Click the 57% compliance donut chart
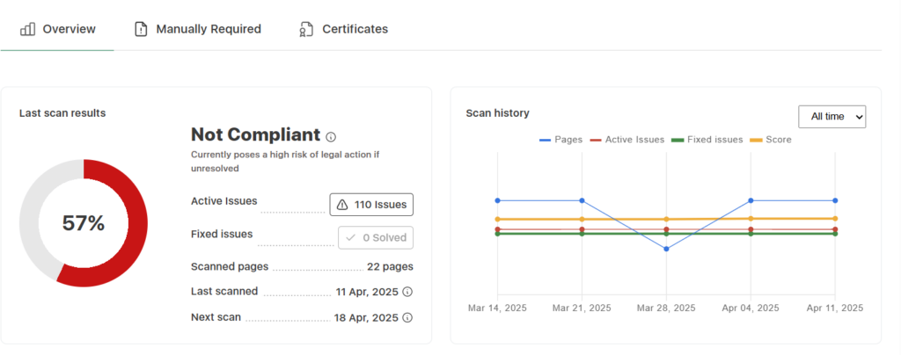The width and height of the screenshot is (901, 355). click(x=84, y=223)
